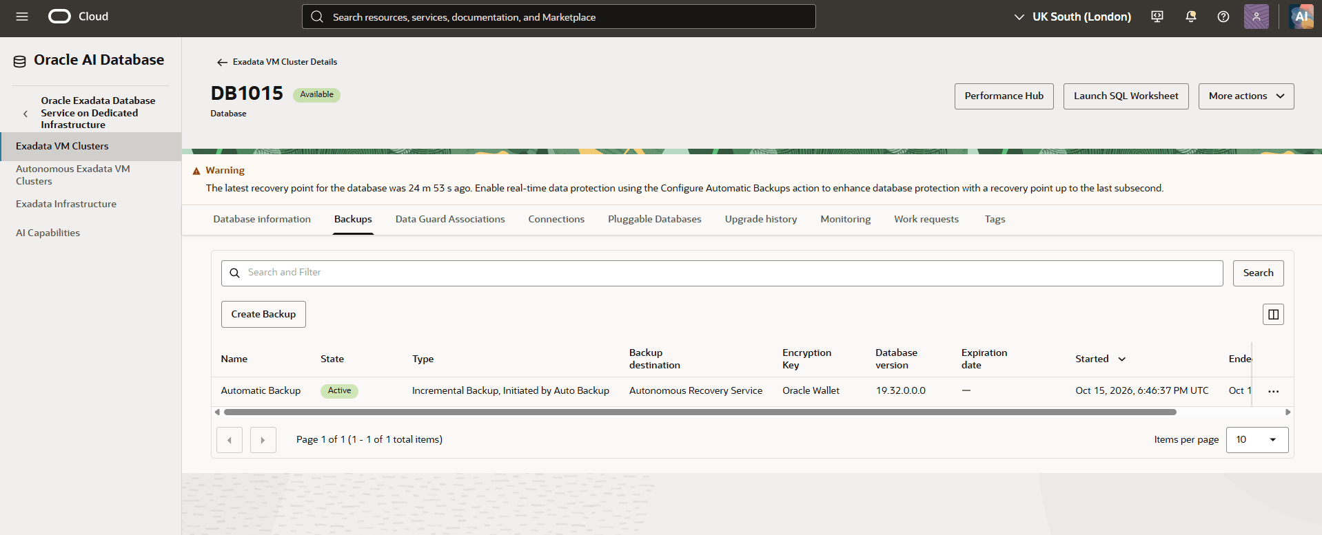Open the table column settings icon
Image resolution: width=1322 pixels, height=535 pixels.
pyautogui.click(x=1273, y=315)
